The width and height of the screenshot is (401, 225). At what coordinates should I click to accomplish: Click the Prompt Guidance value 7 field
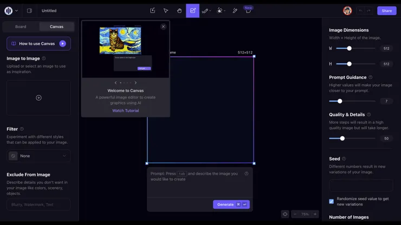coord(386,101)
